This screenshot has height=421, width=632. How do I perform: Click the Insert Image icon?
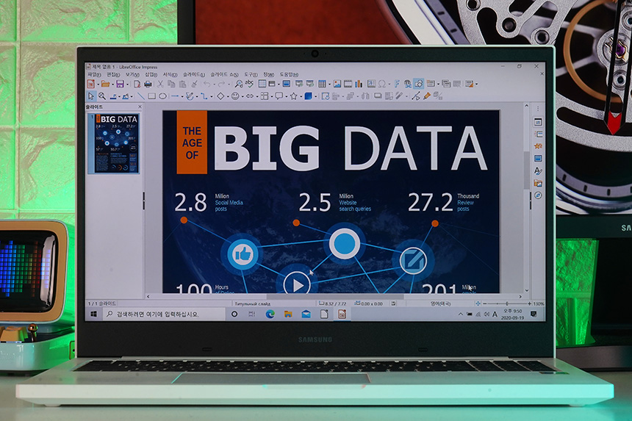(x=337, y=84)
